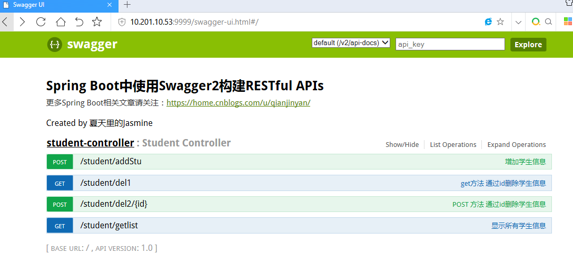Expand the /student/del1 path
573x254 pixels.
click(x=106, y=183)
